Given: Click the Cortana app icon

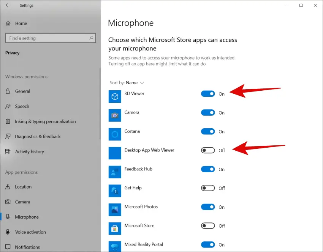Looking at the screenshot, I should 115,134.
